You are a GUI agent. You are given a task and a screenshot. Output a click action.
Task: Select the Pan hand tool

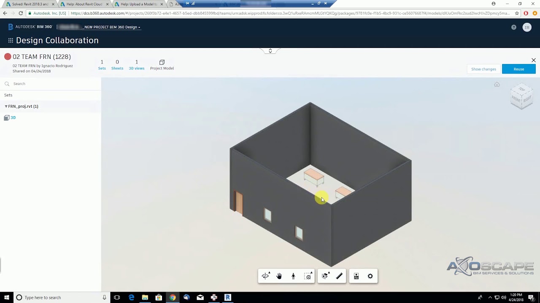point(279,276)
